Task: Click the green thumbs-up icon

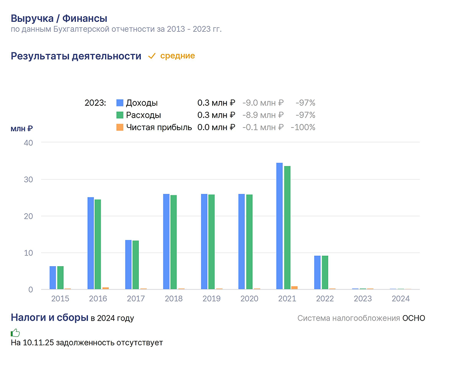Action: point(15,333)
